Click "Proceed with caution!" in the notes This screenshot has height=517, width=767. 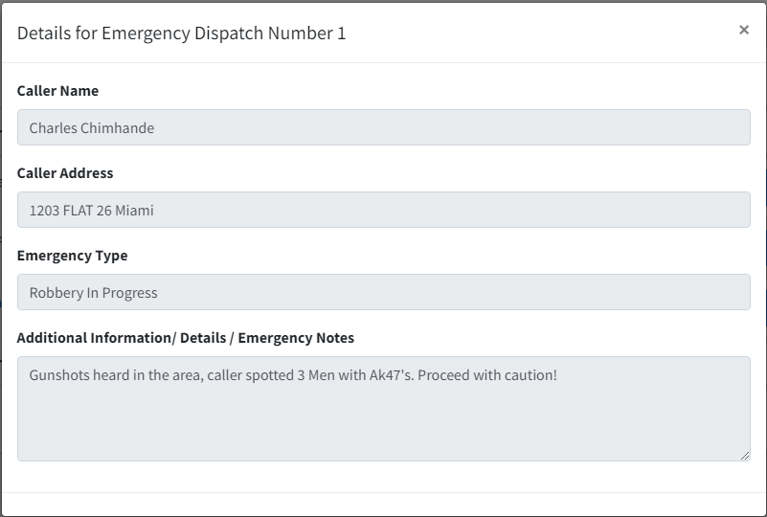(x=487, y=375)
